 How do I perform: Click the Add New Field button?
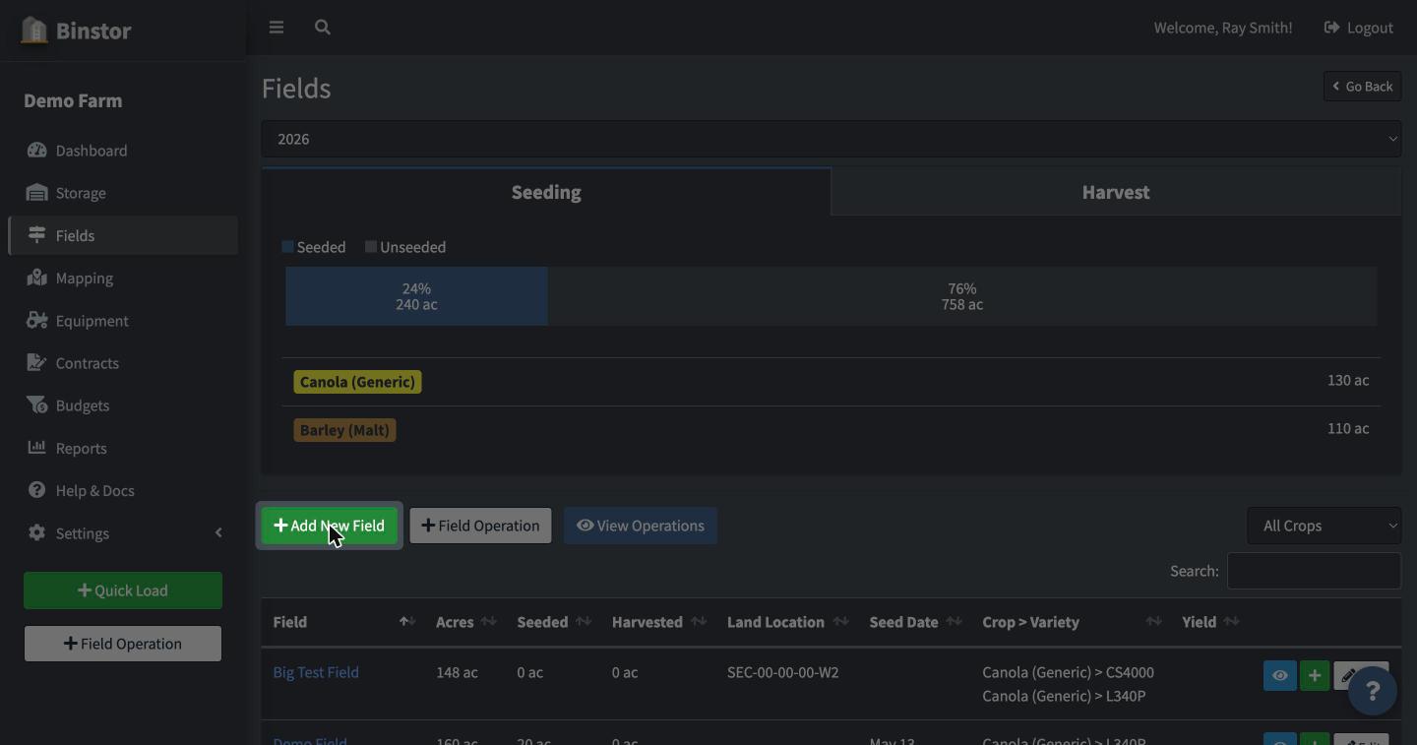pyautogui.click(x=330, y=526)
